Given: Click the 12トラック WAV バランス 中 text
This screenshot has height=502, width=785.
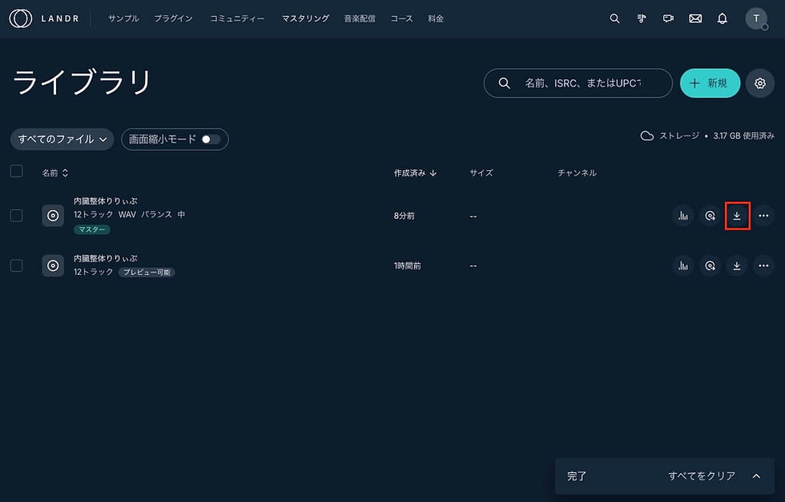Looking at the screenshot, I should tap(129, 214).
